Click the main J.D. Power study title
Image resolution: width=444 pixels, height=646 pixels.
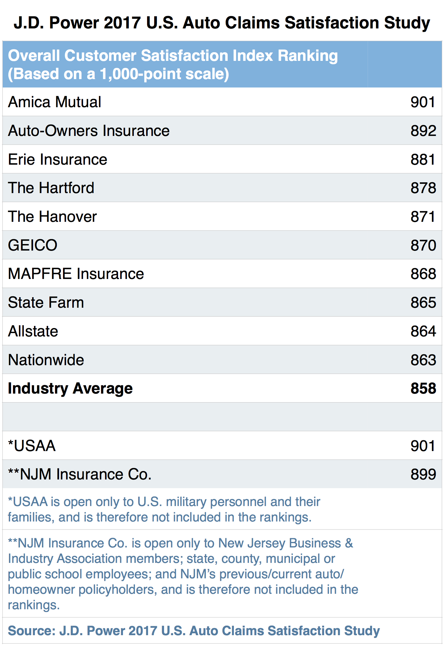click(222, 23)
